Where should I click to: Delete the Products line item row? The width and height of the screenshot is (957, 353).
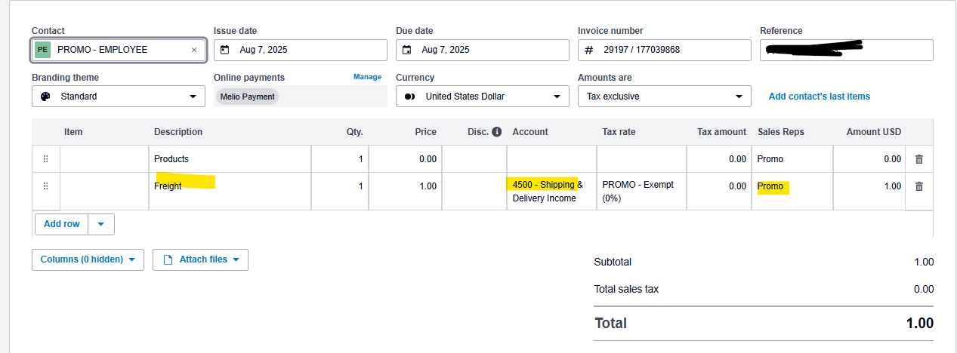(918, 159)
